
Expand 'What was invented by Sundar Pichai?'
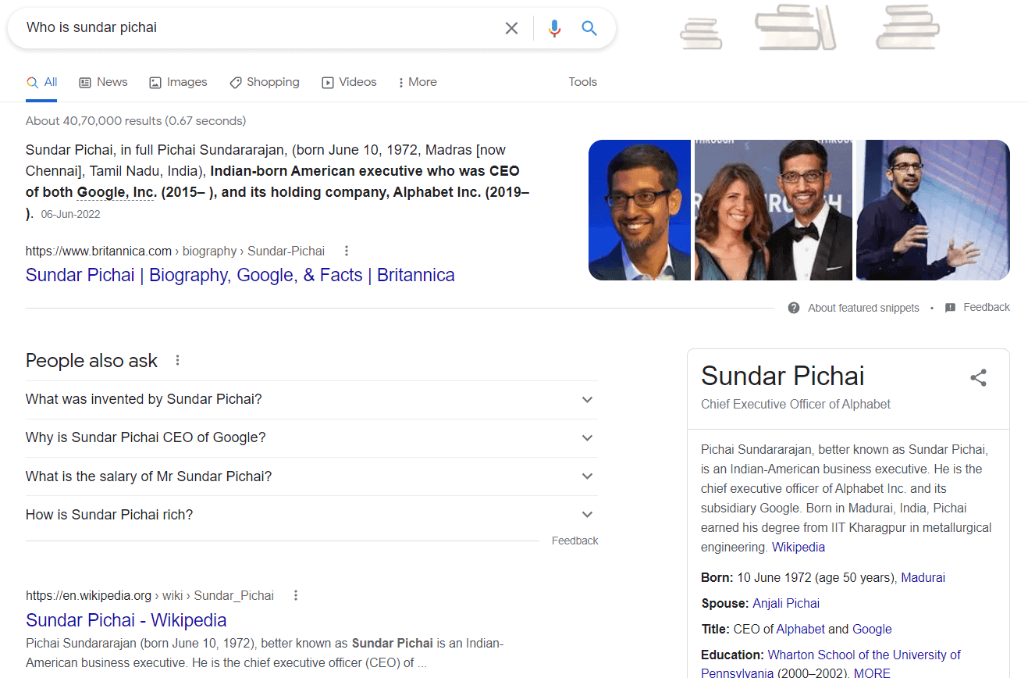click(x=587, y=399)
